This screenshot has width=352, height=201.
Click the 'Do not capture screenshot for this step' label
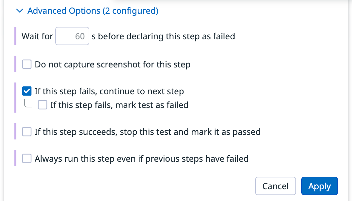[113, 64]
